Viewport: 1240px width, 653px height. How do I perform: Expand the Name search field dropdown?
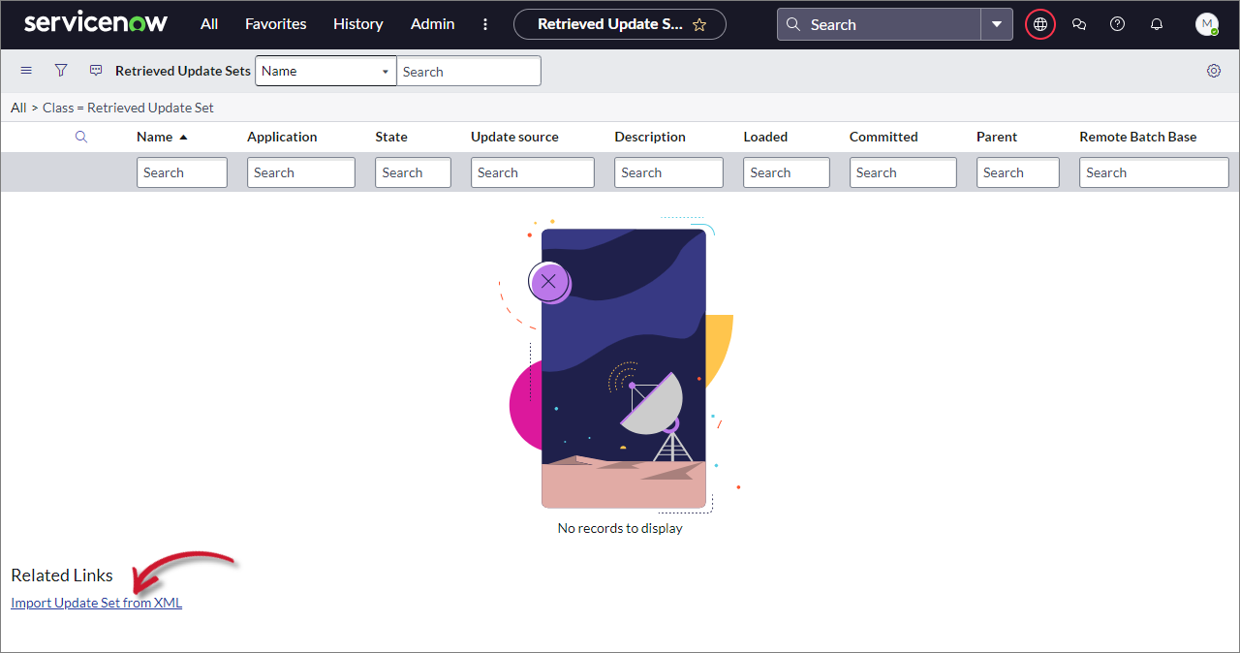tap(325, 71)
